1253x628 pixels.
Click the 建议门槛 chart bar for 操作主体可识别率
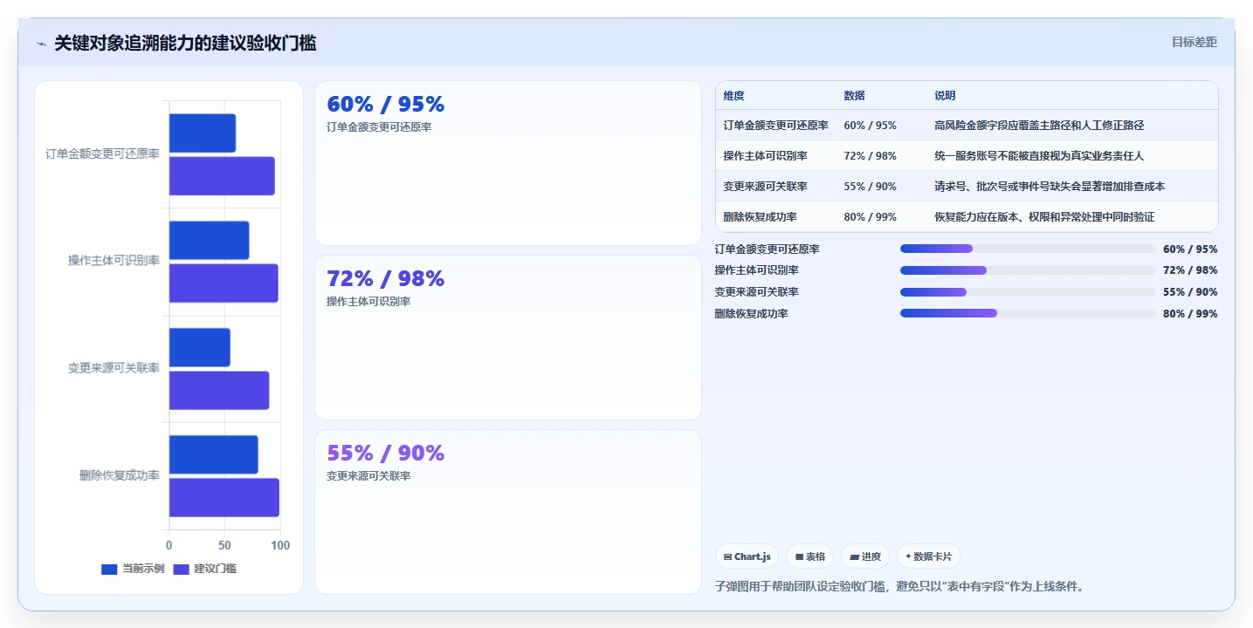tap(224, 283)
